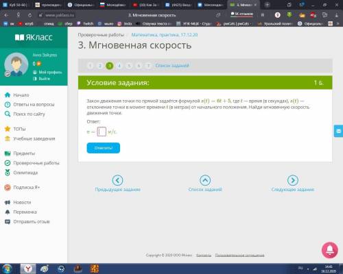Open the ТОПы star item
Viewport: 343px width, 274px height.
tap(15, 129)
